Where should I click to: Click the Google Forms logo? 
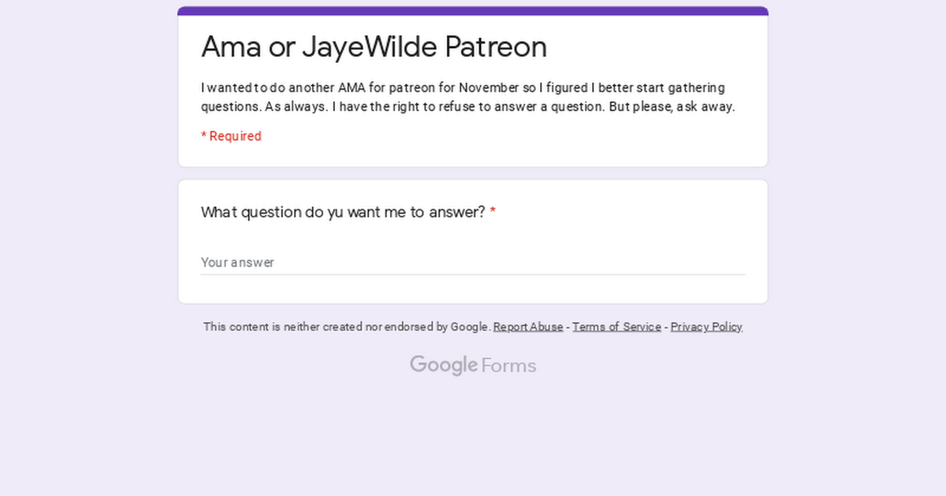point(473,365)
